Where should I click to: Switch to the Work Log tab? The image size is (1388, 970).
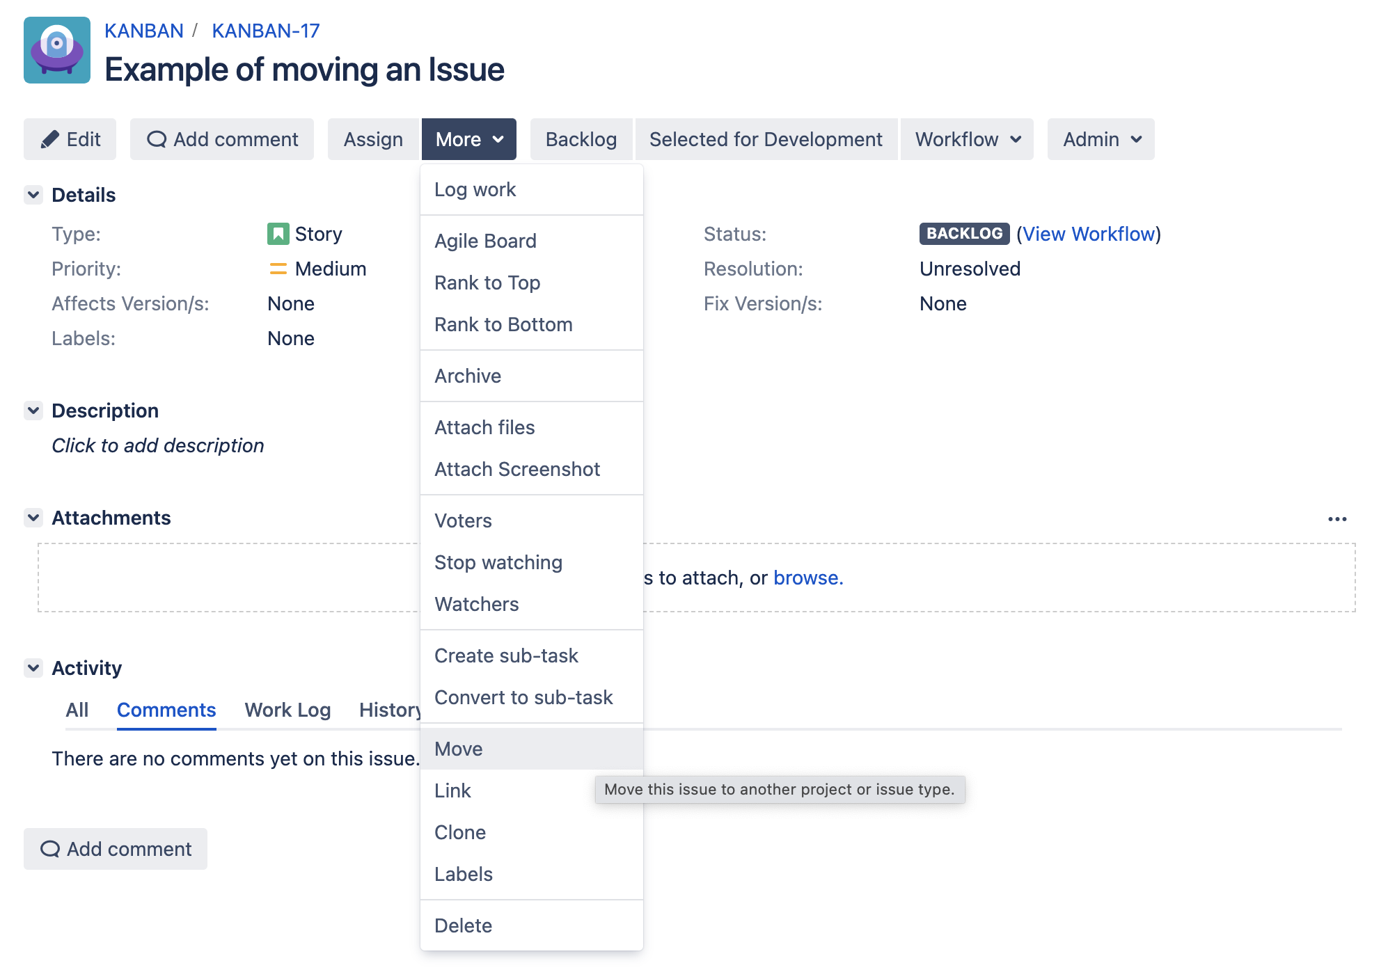point(287,710)
